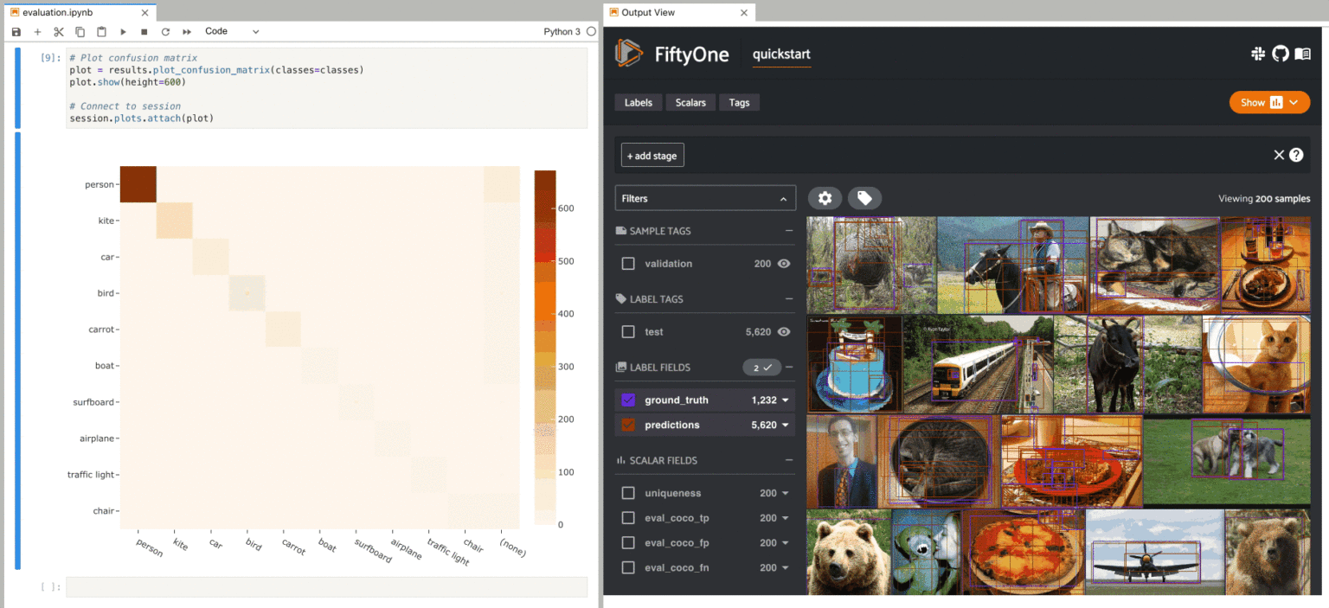Screen dimensions: 1329x608
Task: Enable the ground_truth label field
Action: click(x=627, y=400)
